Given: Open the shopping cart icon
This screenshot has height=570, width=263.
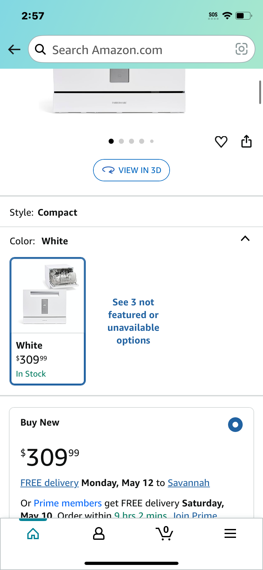Looking at the screenshot, I should click(x=164, y=533).
